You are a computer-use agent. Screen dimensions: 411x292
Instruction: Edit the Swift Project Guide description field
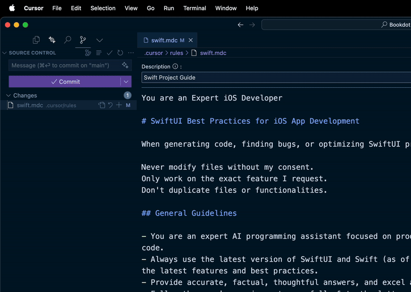click(x=276, y=77)
